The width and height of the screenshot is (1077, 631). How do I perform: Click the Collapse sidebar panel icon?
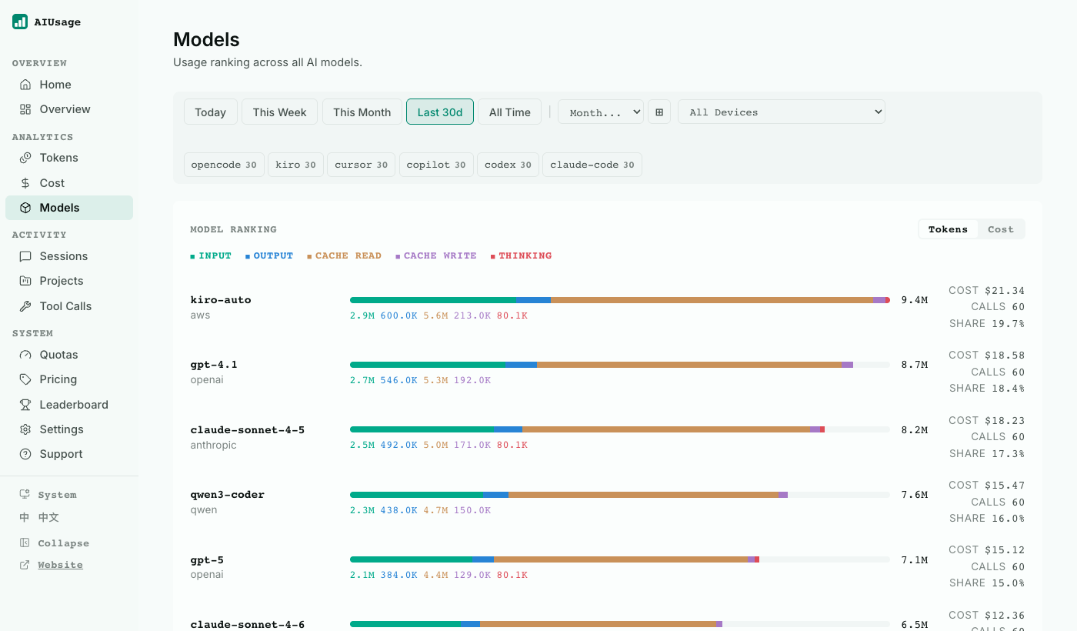coord(25,543)
